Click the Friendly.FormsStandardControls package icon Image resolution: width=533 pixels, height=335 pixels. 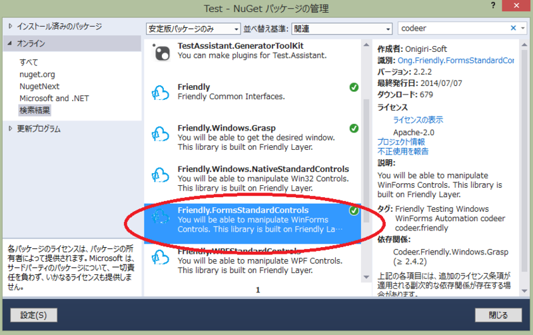(x=160, y=216)
